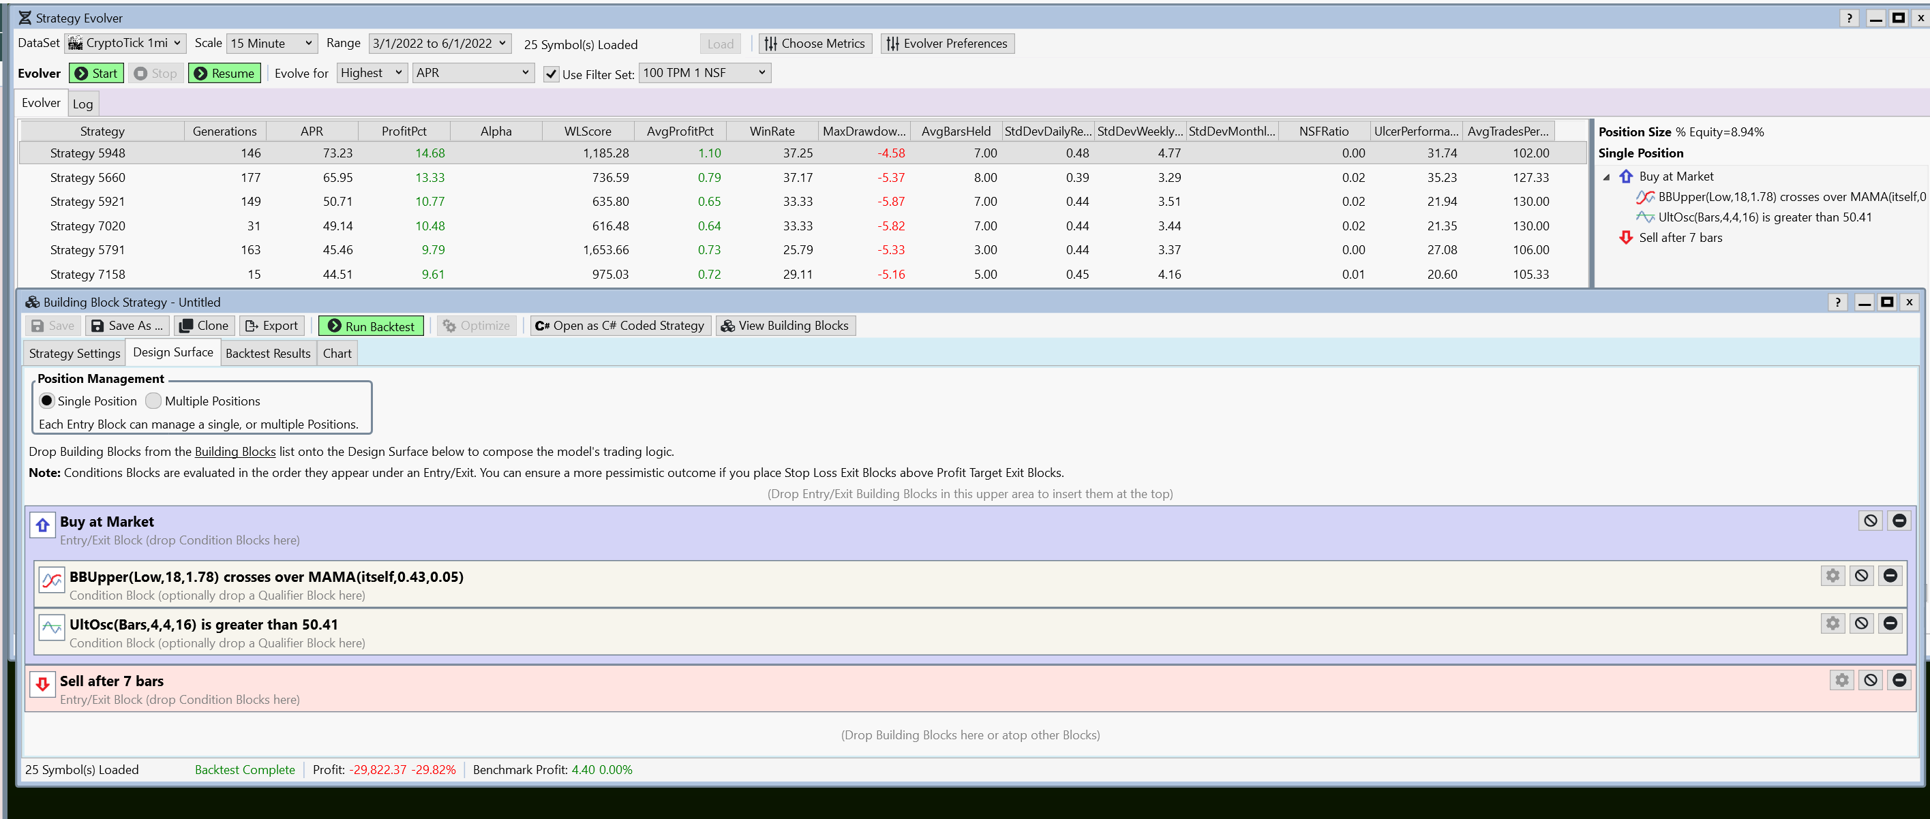Open the Building Blocks link
This screenshot has height=819, width=1930.
(x=235, y=452)
